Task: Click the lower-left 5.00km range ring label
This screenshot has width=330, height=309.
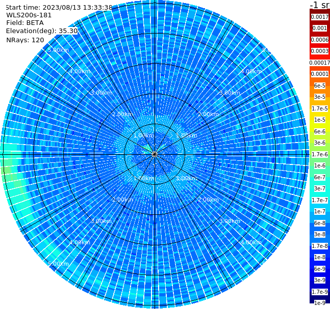Action: (x=58, y=264)
